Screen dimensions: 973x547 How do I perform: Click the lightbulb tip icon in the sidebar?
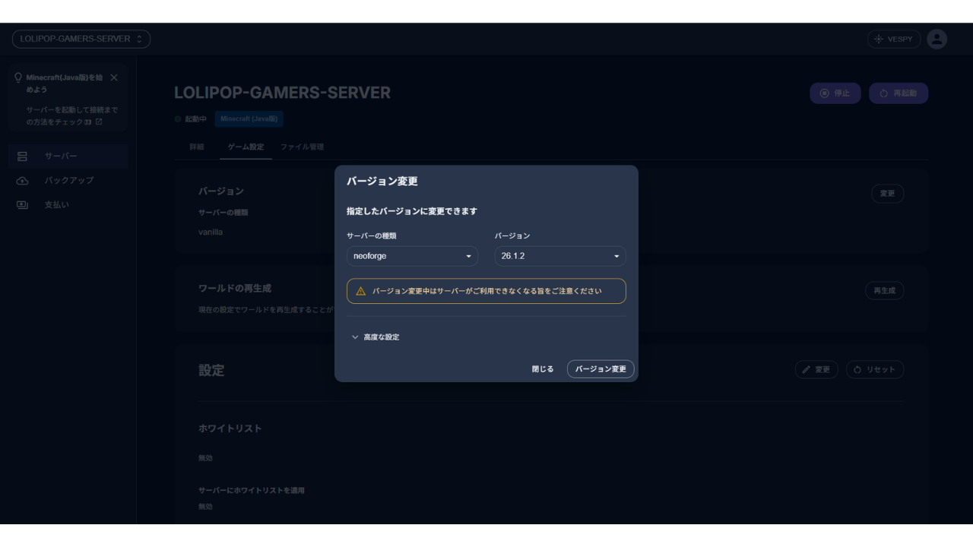[x=18, y=77]
